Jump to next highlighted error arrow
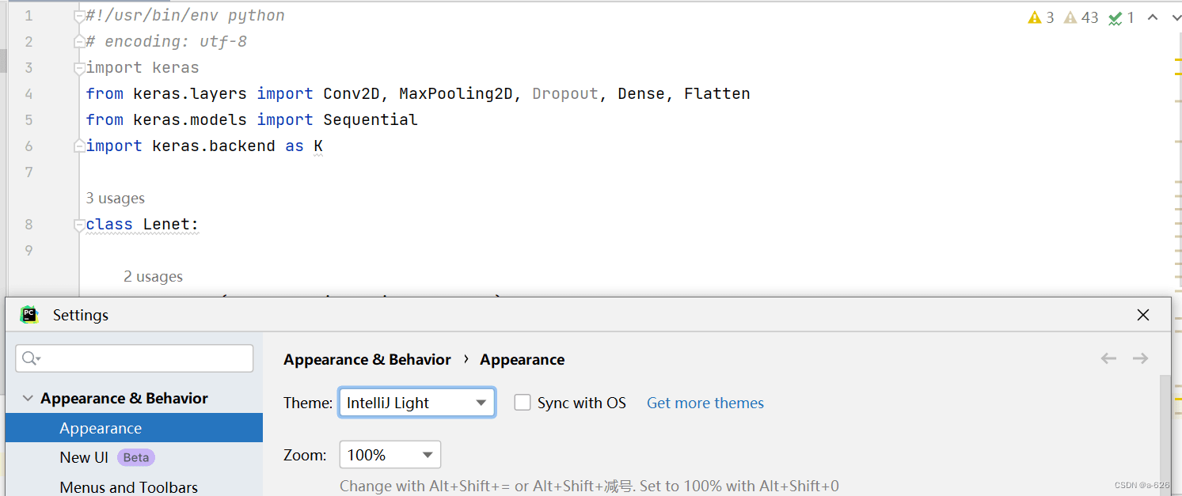Viewport: 1182px width, 496px height. point(1175,17)
